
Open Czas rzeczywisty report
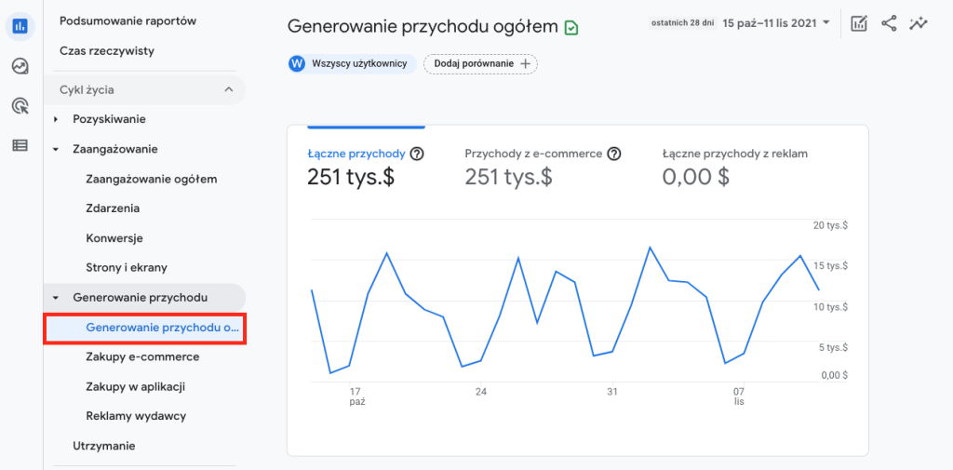[x=107, y=51]
